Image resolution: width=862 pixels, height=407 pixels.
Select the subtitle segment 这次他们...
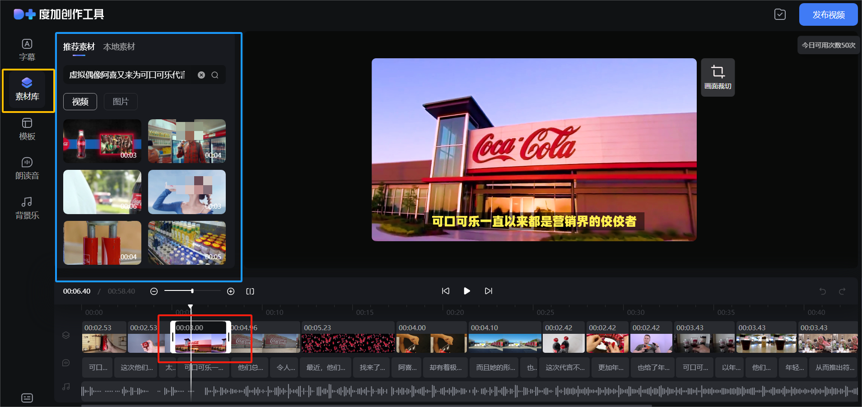point(137,367)
